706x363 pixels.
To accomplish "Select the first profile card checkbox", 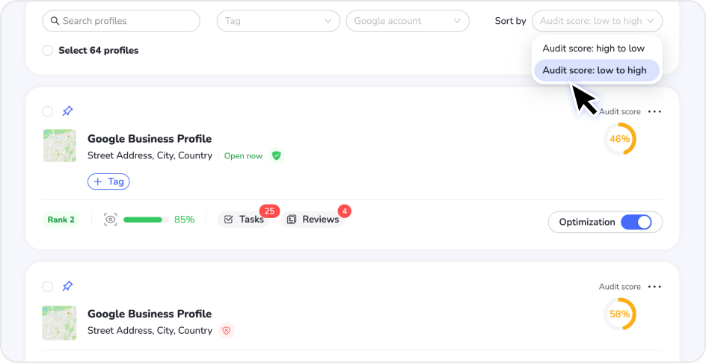I will click(x=47, y=111).
